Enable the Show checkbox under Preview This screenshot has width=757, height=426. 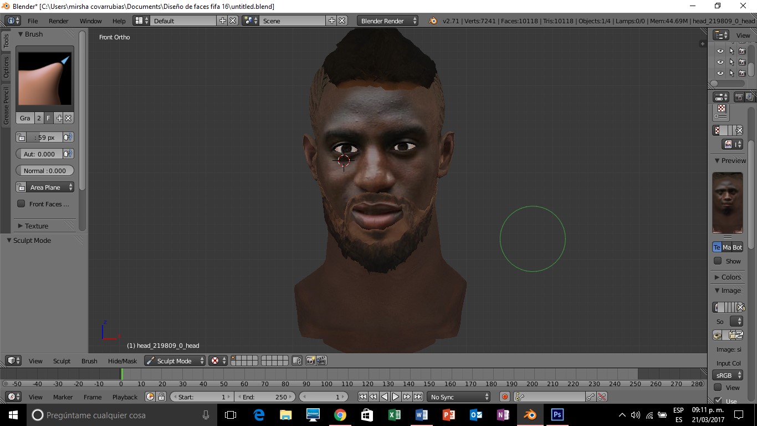click(x=718, y=261)
